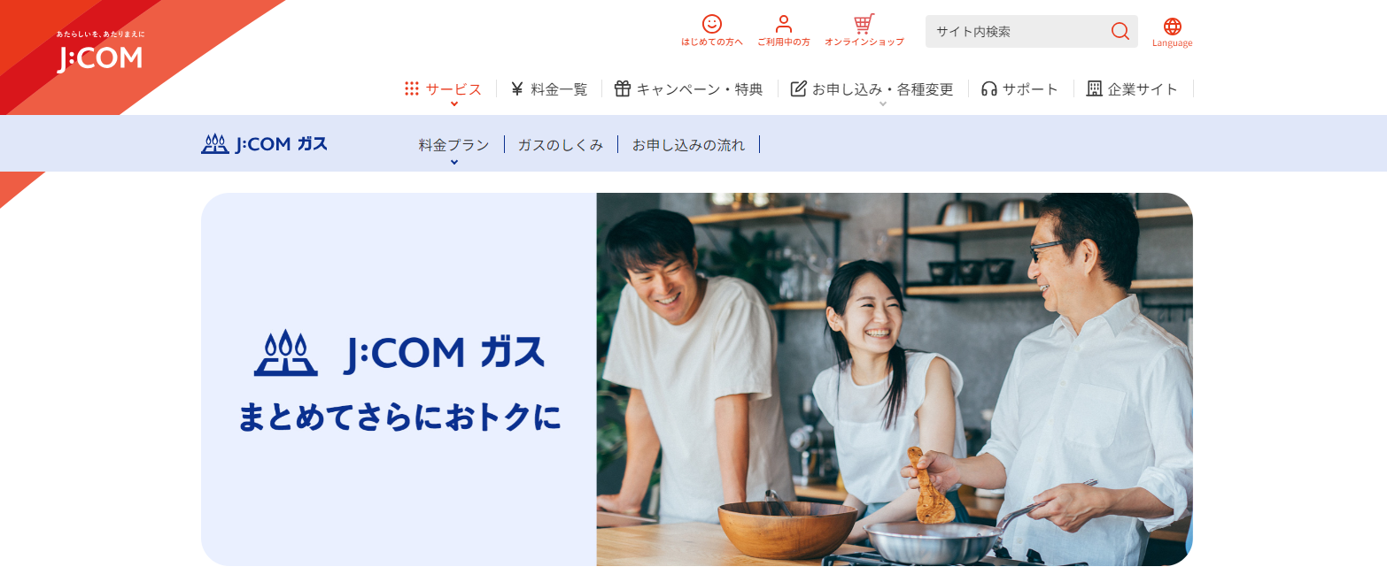Expand お申し込み・各種変更 dropdown
Screen dimensions: 1387x582
click(x=883, y=103)
